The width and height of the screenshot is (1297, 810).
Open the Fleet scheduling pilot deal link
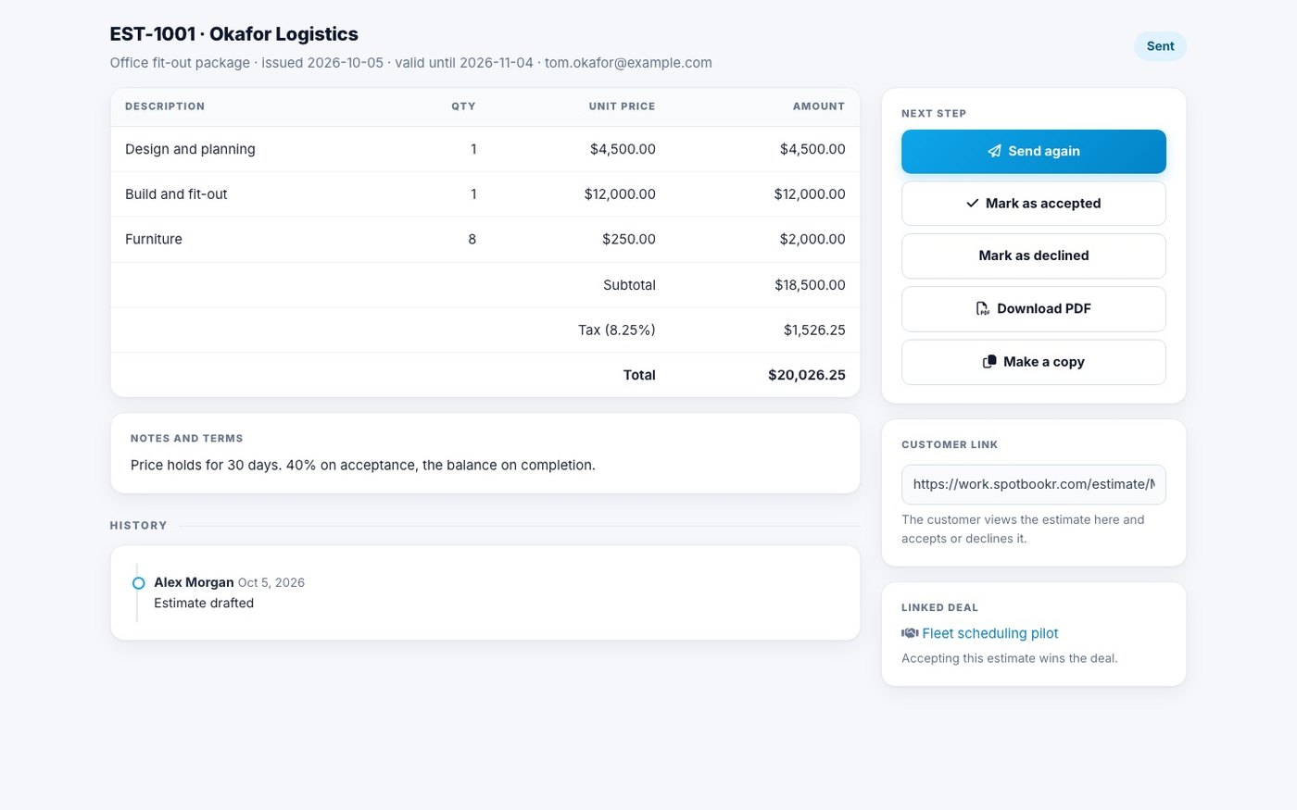pyautogui.click(x=989, y=633)
